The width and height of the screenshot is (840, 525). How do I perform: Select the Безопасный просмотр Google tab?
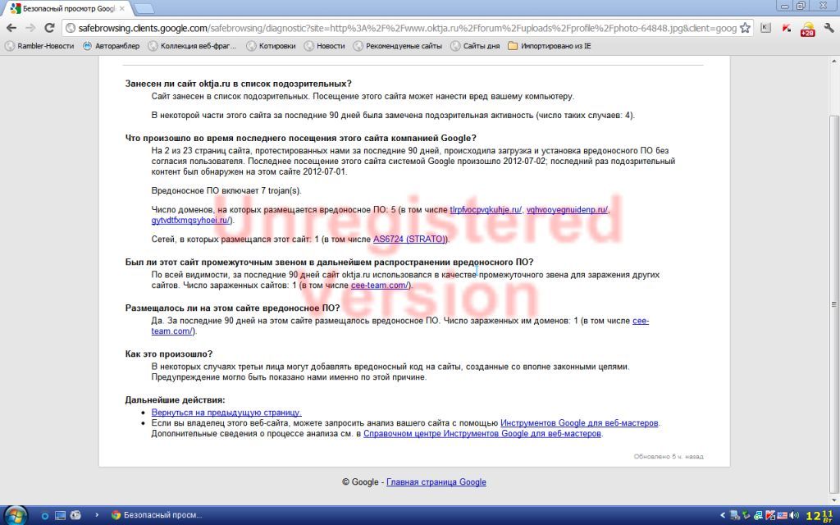(x=68, y=8)
